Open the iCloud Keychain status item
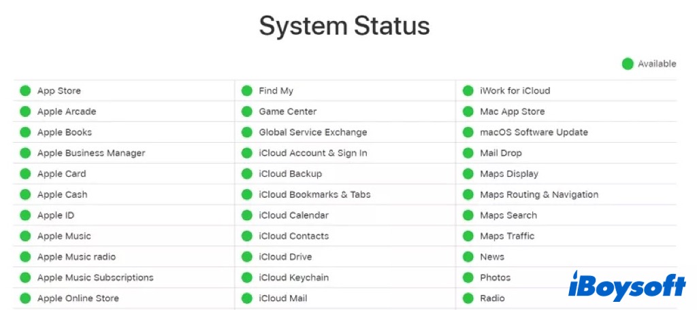The width and height of the screenshot is (697, 310). click(x=293, y=277)
